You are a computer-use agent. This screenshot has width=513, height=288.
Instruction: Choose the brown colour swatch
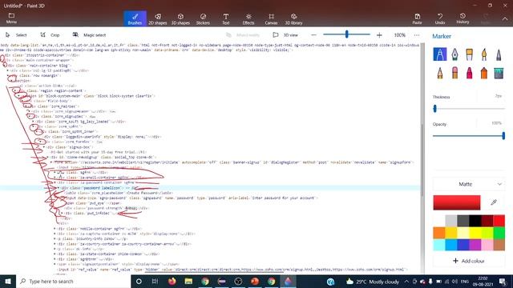click(x=499, y=245)
